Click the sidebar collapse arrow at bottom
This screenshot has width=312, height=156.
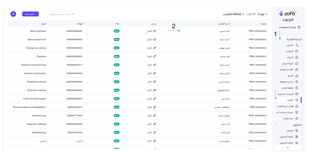288,148
